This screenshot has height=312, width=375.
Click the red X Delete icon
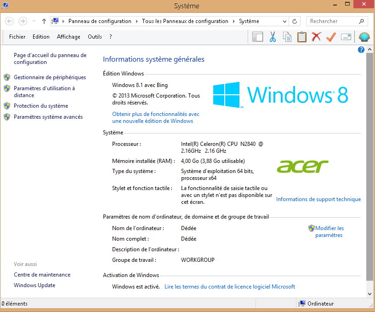(316, 37)
